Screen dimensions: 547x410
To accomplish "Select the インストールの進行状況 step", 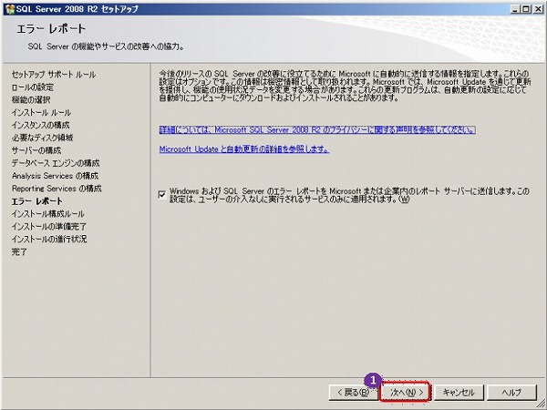I will pyautogui.click(x=49, y=239).
